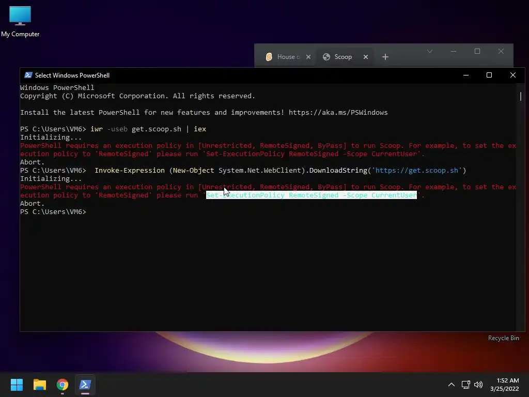
Task: Close the Scoop tab in browser
Action: click(365, 57)
